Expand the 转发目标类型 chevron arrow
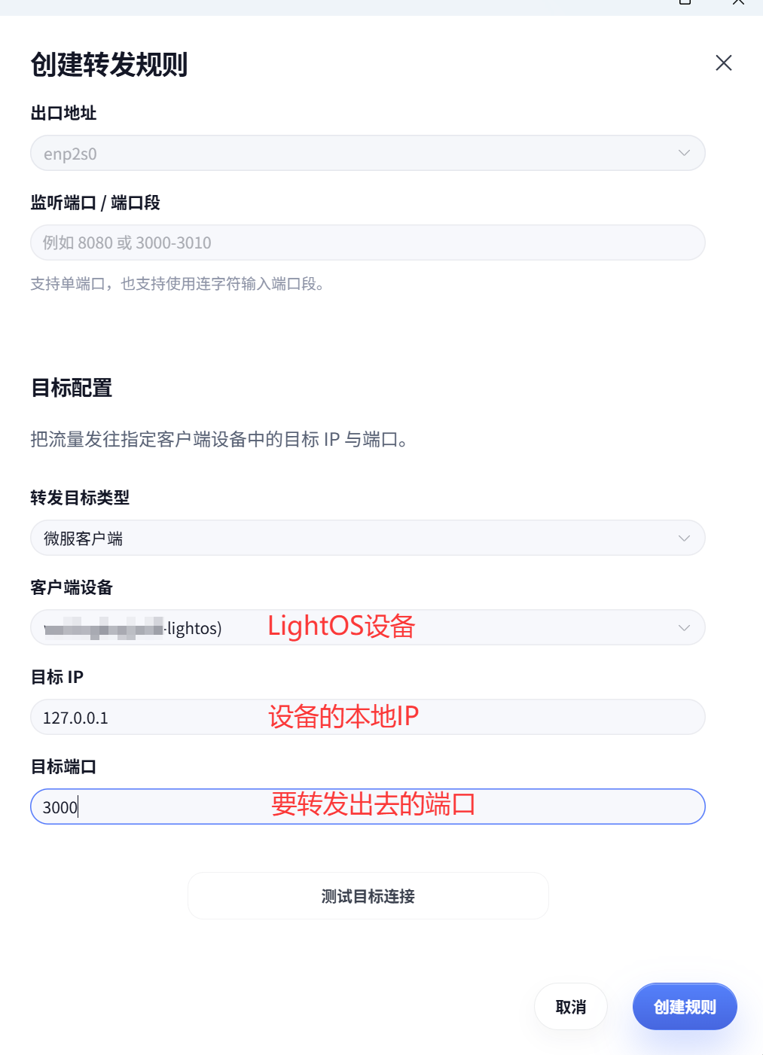Screen dimensions: 763x1055 [684, 538]
